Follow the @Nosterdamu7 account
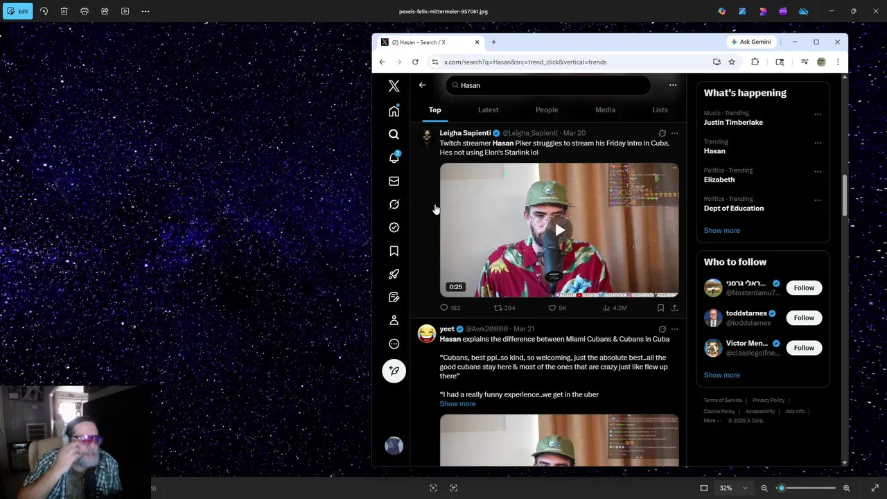The width and height of the screenshot is (887, 499). tap(804, 288)
